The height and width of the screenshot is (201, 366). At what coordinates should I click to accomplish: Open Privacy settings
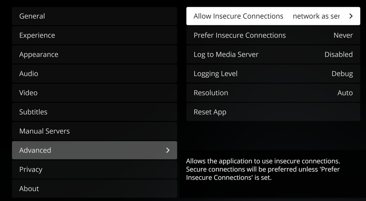[x=94, y=169]
